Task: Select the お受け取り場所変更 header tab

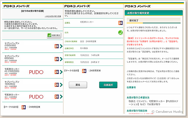Action: pyautogui.click(x=154, y=13)
